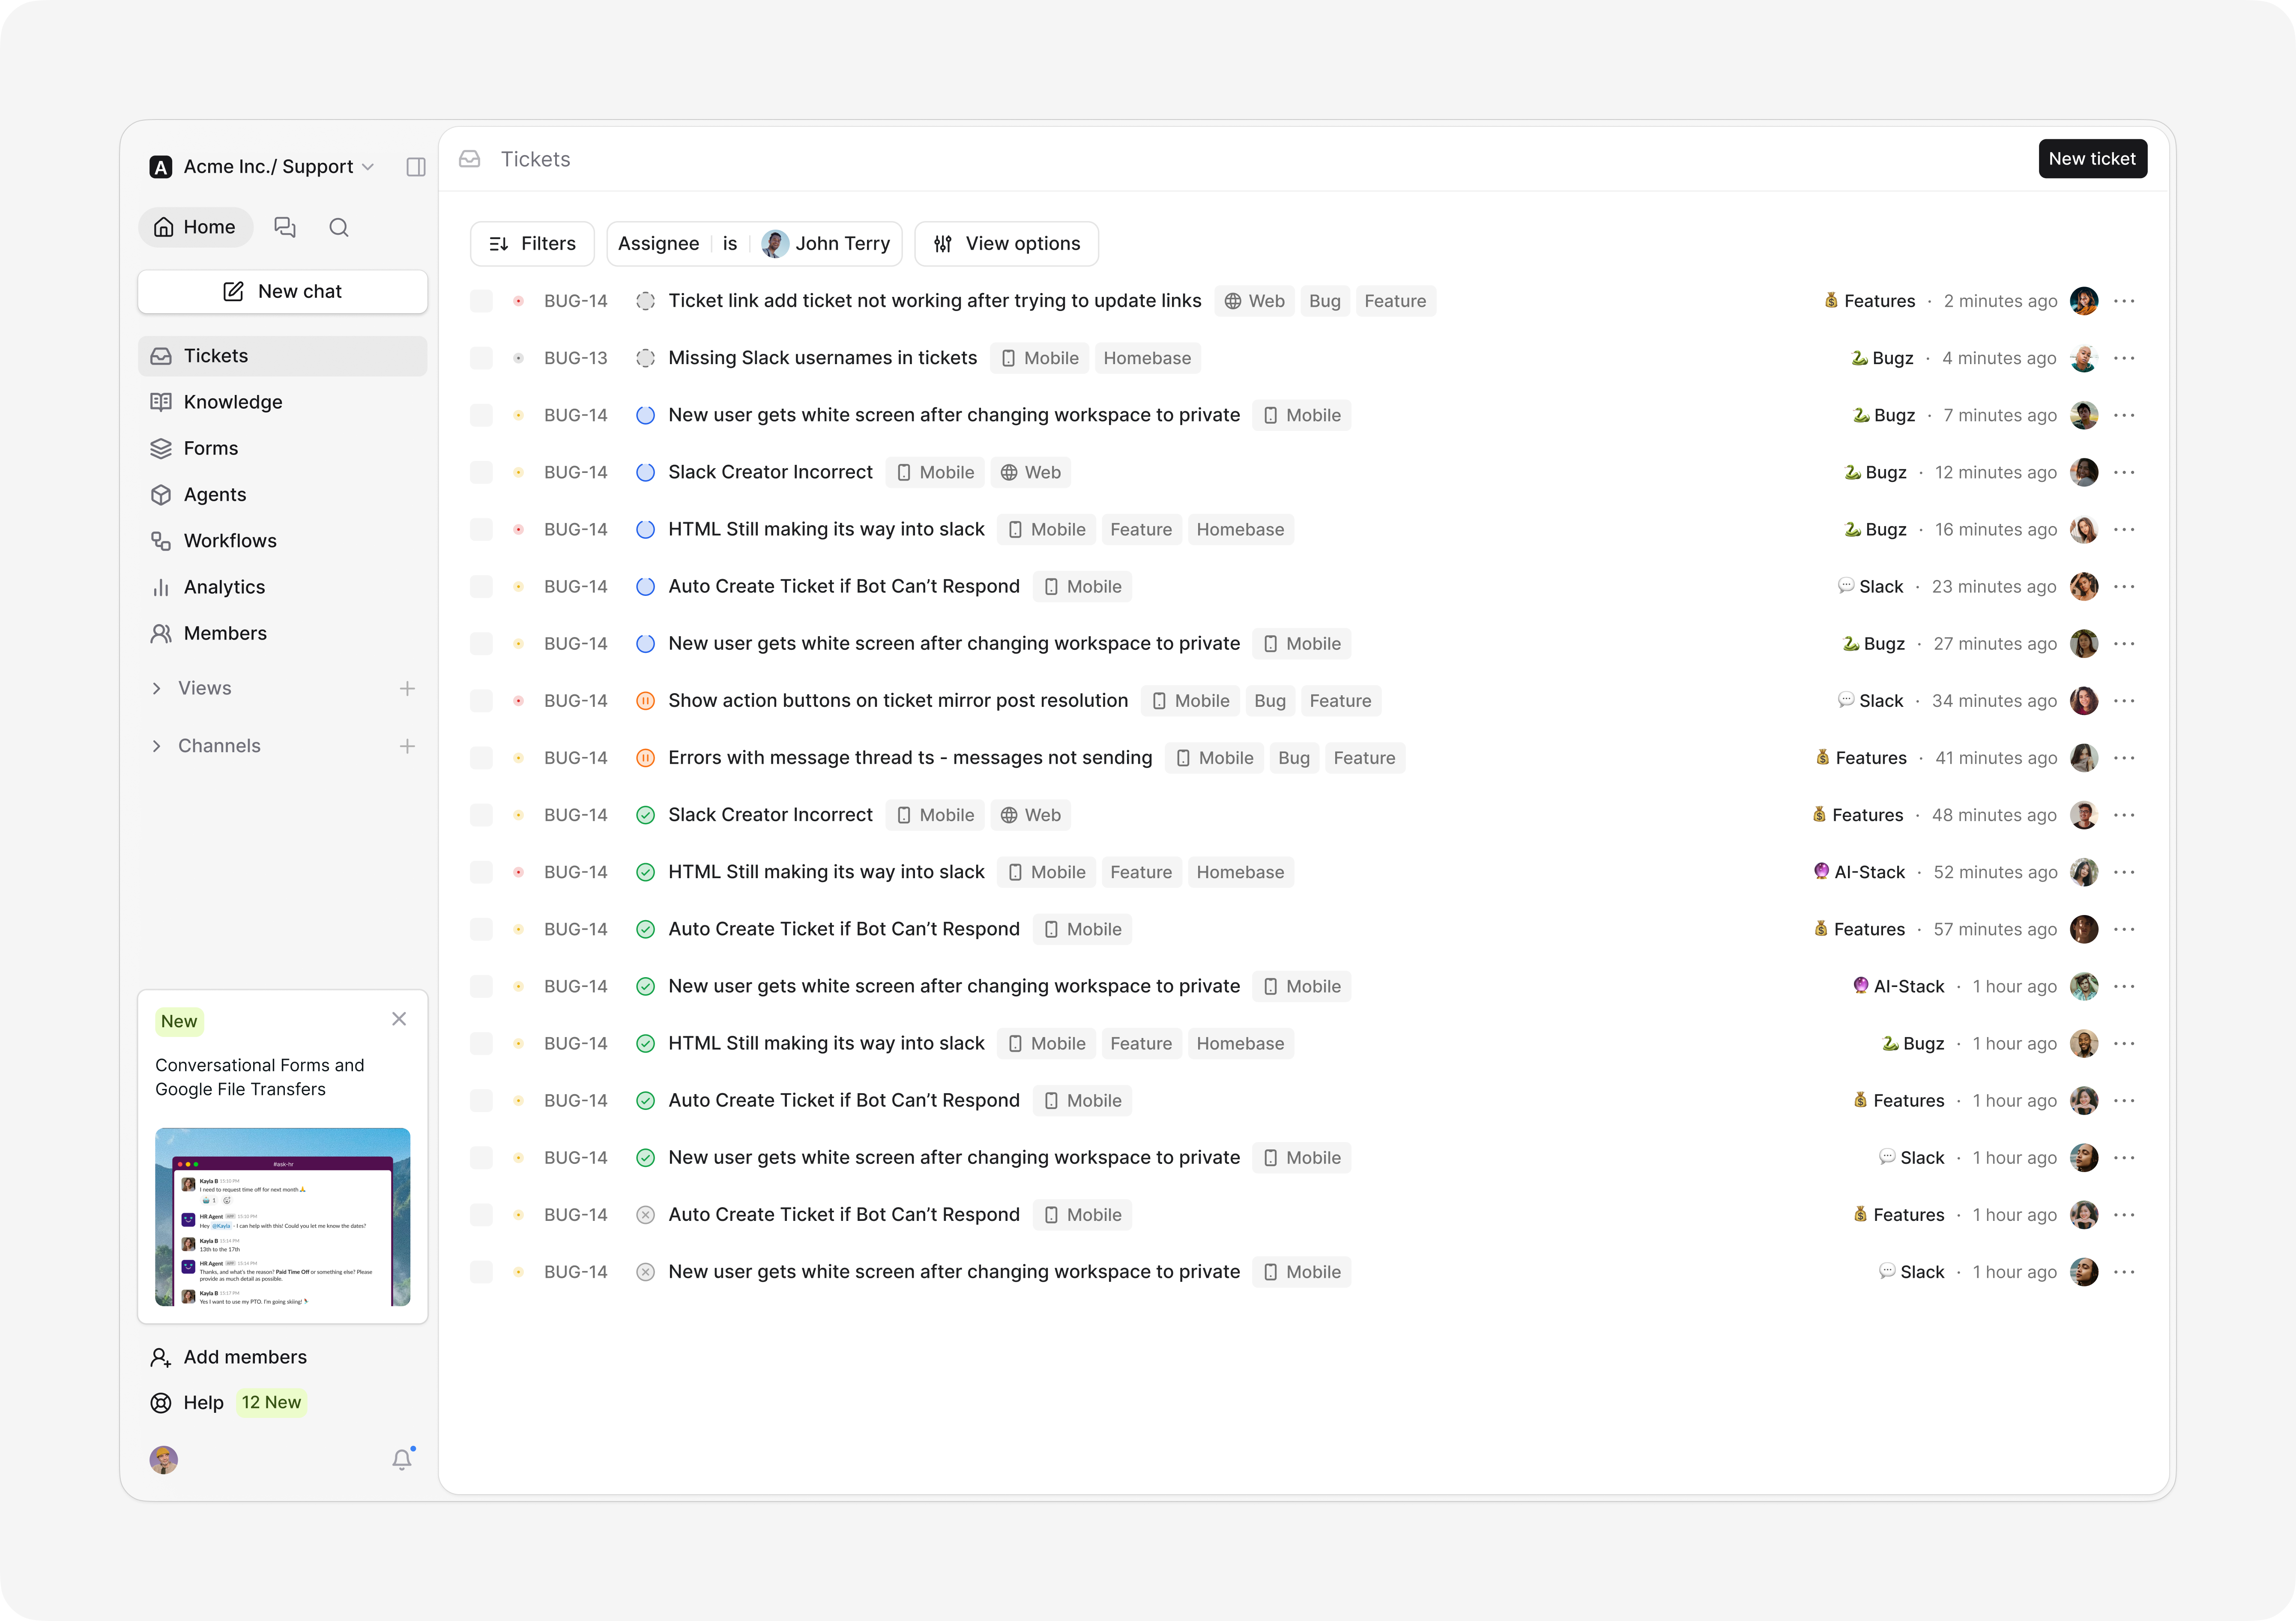Viewport: 2296px width, 1621px height.
Task: Click the Homebase tag on BUG-13 ticket
Action: [x=1147, y=358]
